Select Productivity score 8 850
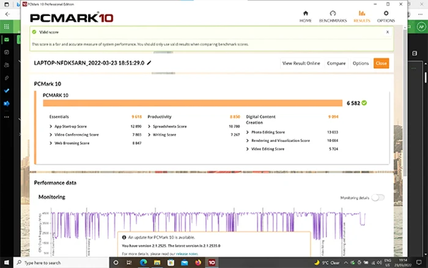The width and height of the screenshot is (428, 268). click(x=235, y=117)
